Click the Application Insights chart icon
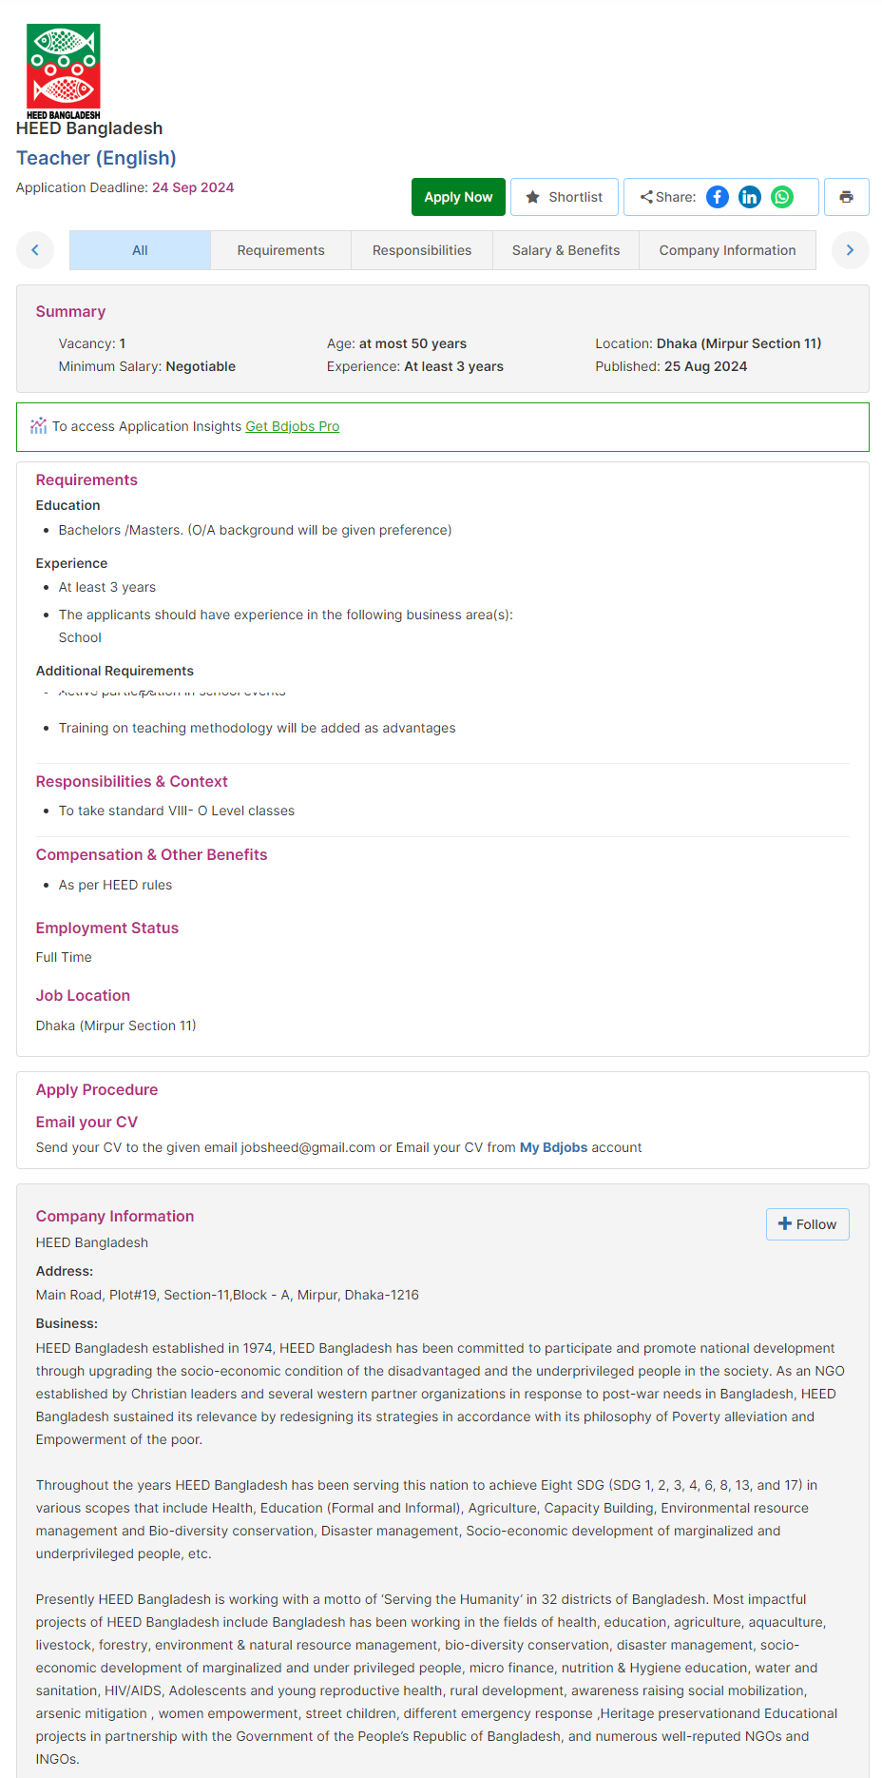This screenshot has height=1778, width=882. (38, 426)
